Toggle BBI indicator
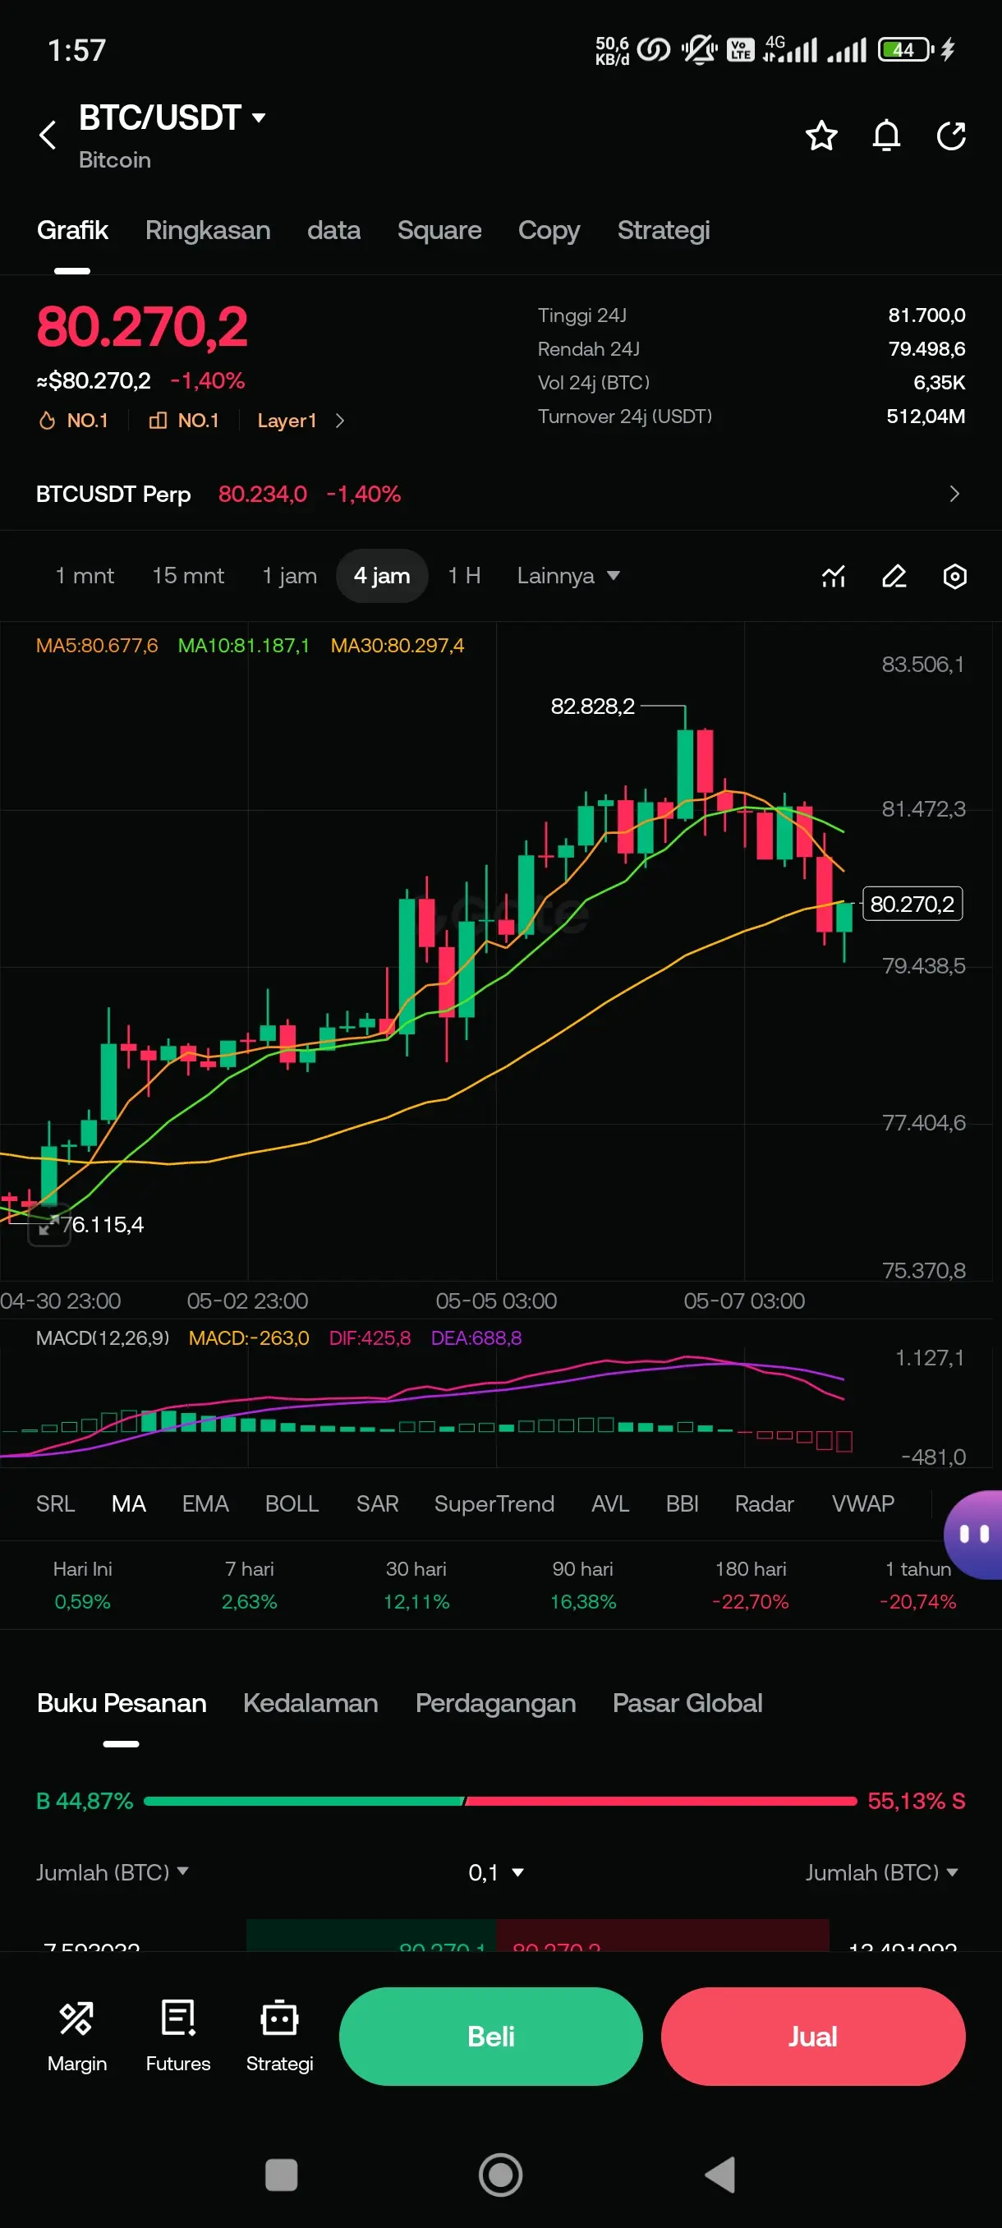 click(x=683, y=1504)
